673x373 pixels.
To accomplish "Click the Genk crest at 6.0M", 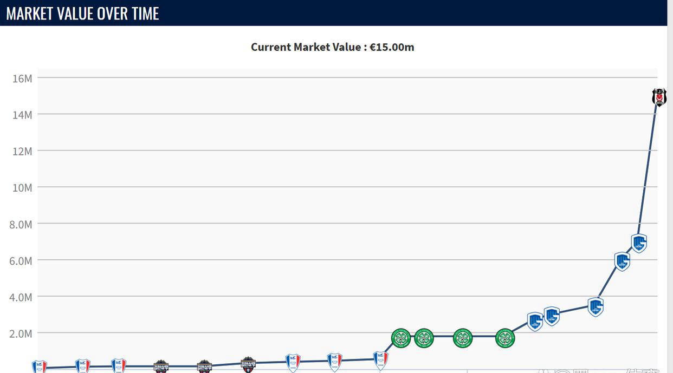I will (x=622, y=261).
